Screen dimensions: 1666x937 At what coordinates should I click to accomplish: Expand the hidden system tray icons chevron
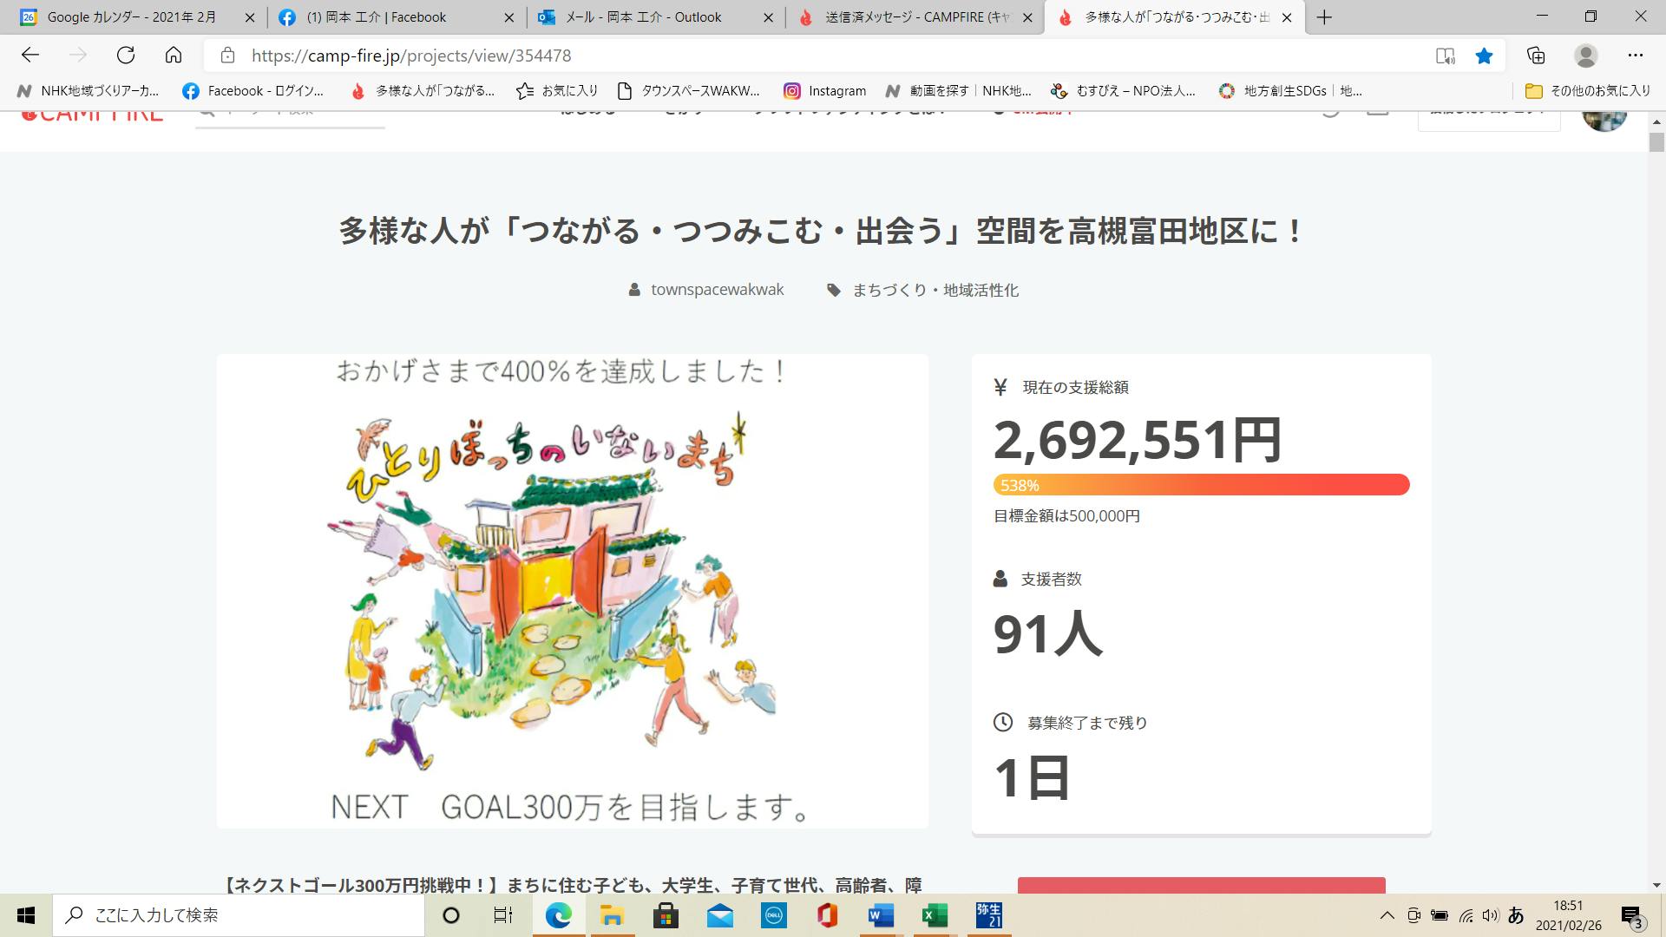(x=1387, y=915)
